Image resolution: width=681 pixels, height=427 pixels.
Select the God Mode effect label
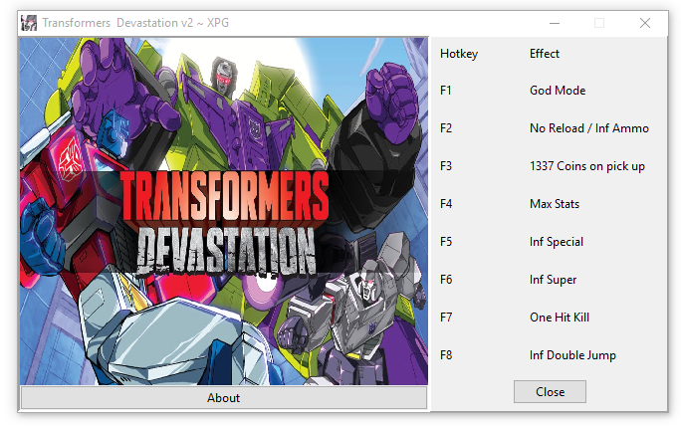557,91
